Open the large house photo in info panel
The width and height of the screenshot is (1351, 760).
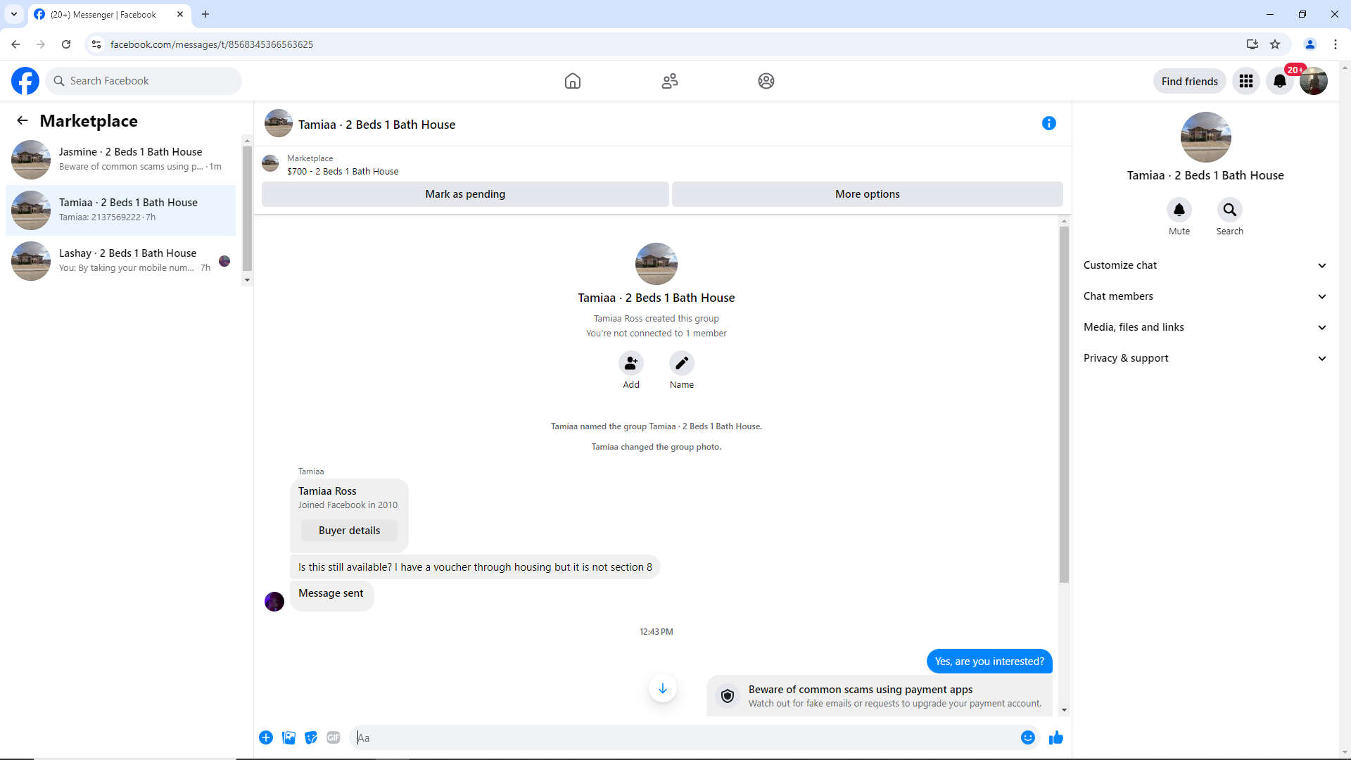point(1205,137)
